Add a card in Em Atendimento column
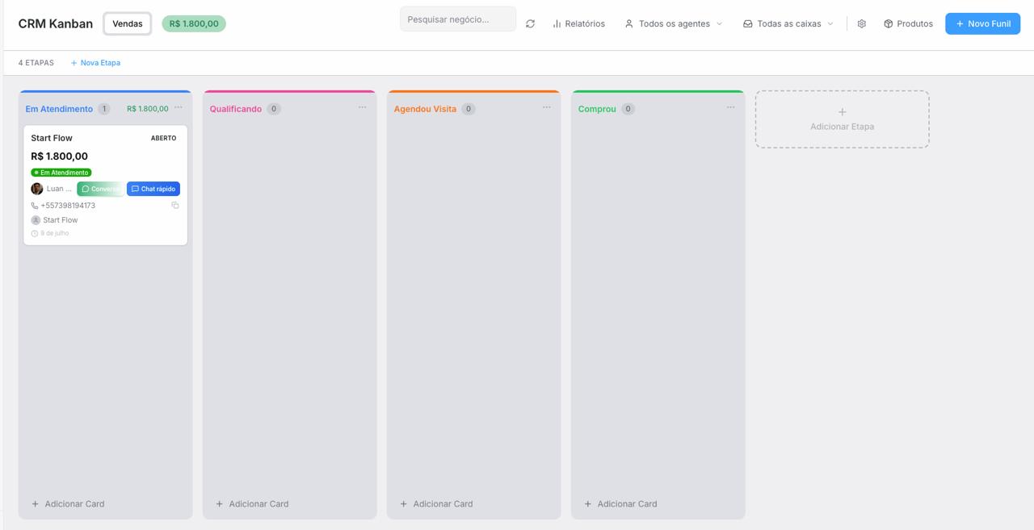 (68, 503)
